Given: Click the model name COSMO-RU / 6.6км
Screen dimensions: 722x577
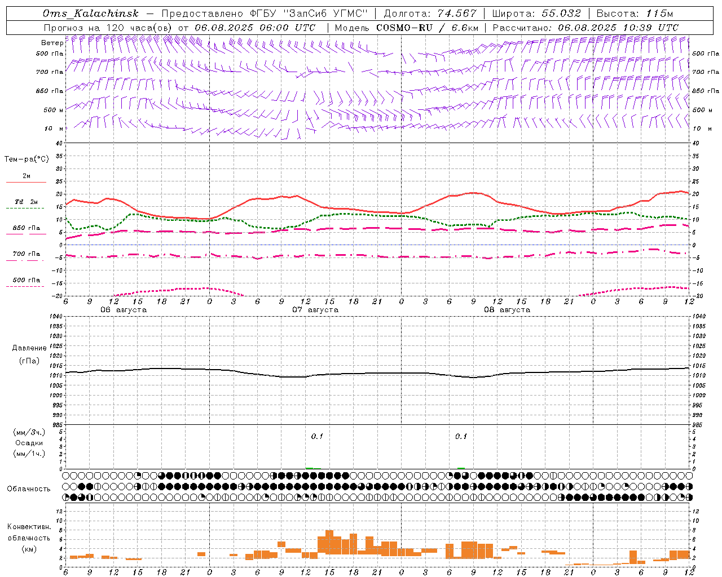Looking at the screenshot, I should (x=427, y=28).
